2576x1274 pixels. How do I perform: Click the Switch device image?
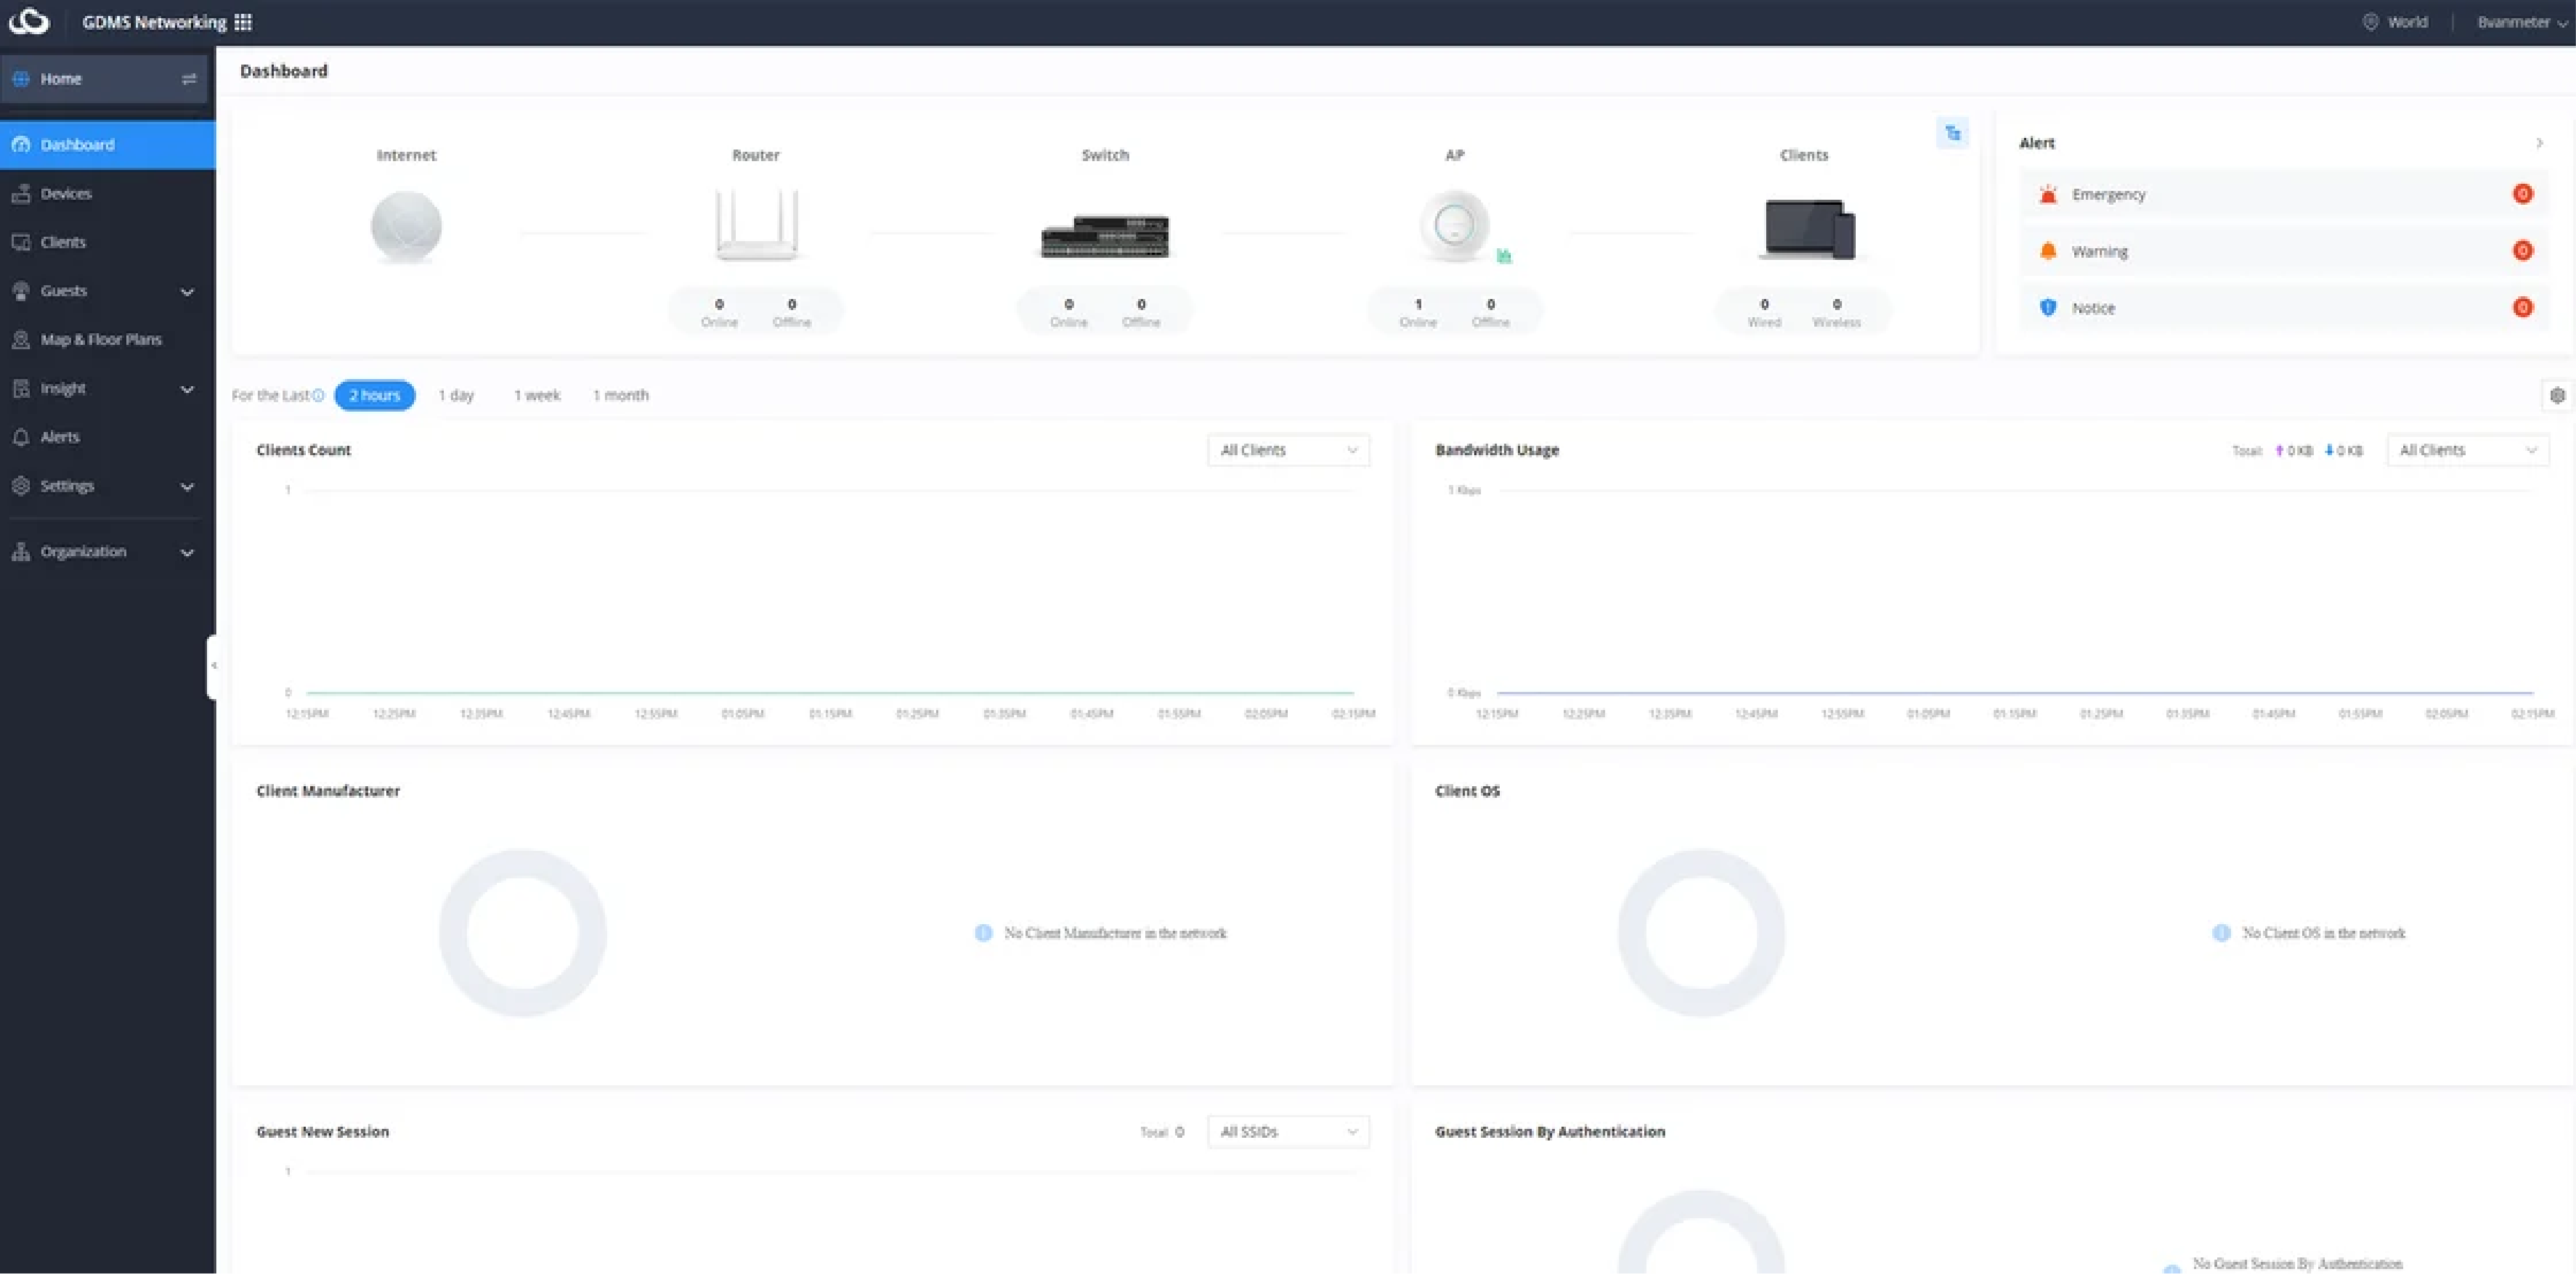pos(1104,236)
